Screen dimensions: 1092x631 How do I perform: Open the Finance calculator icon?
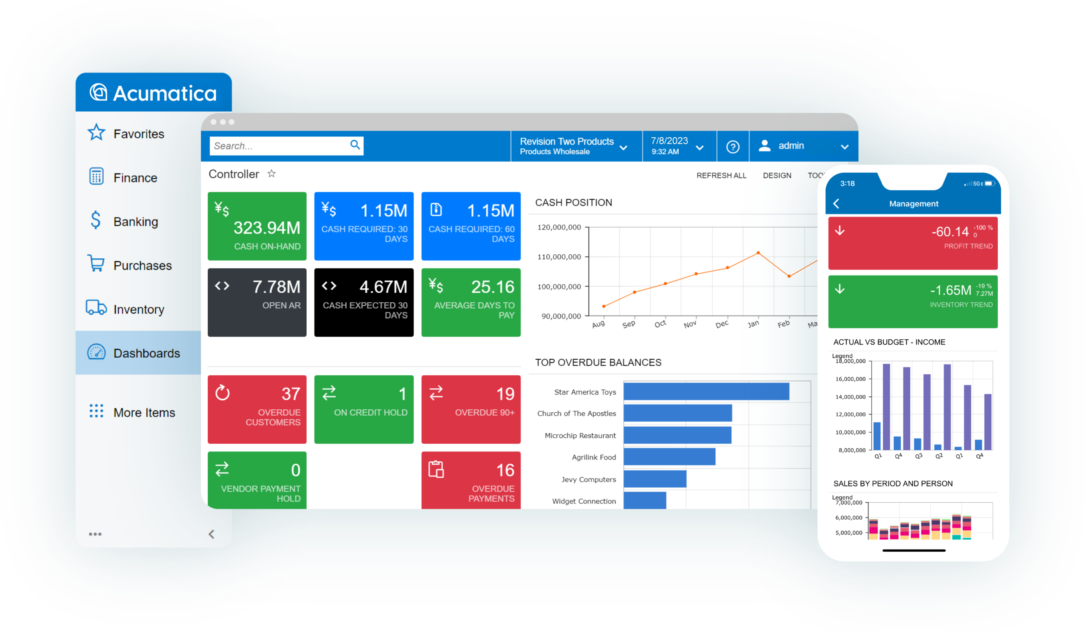tap(96, 176)
